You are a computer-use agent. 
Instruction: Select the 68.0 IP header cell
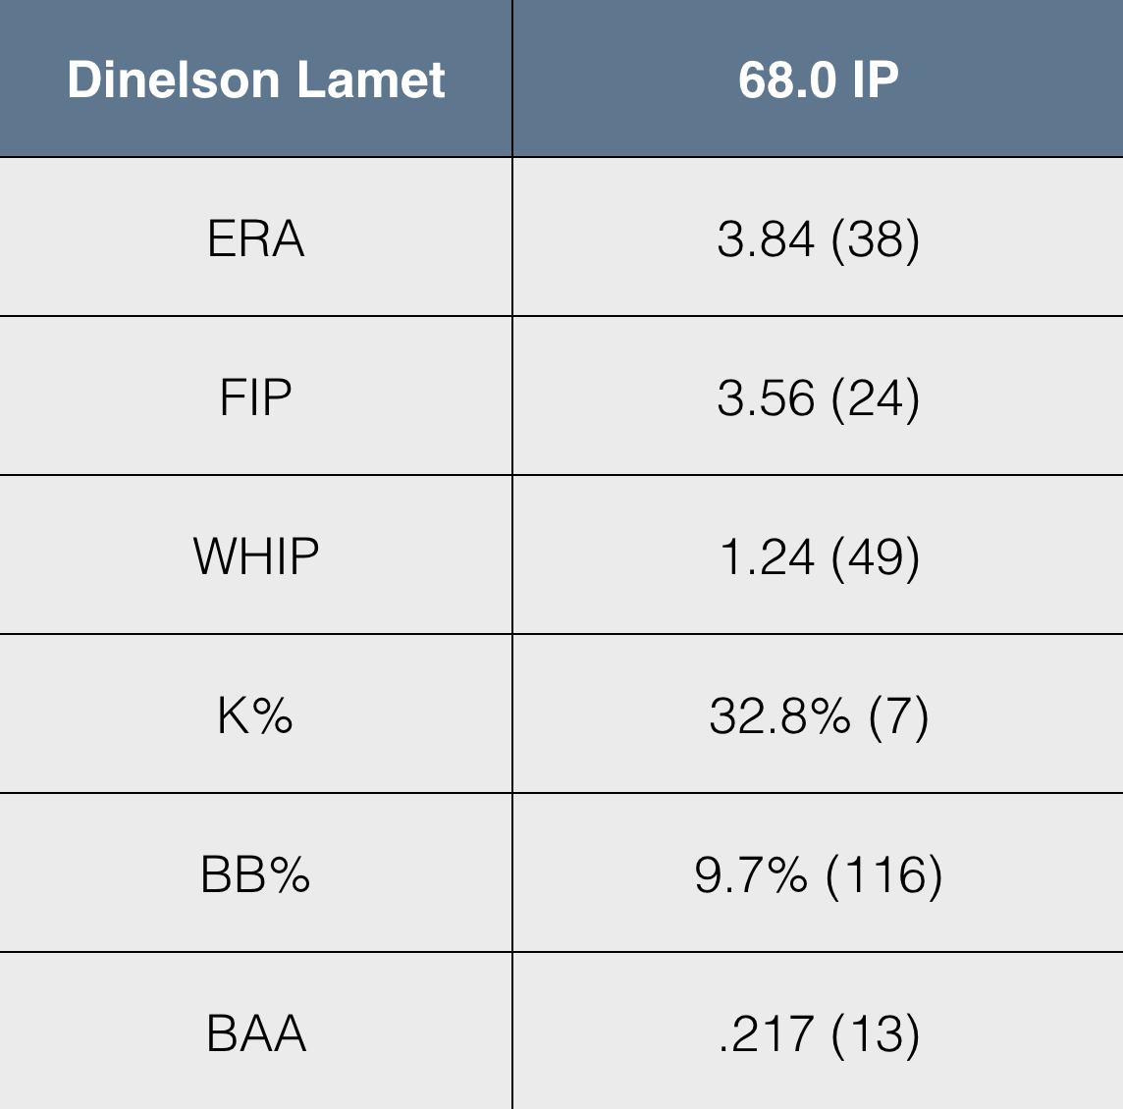click(818, 79)
